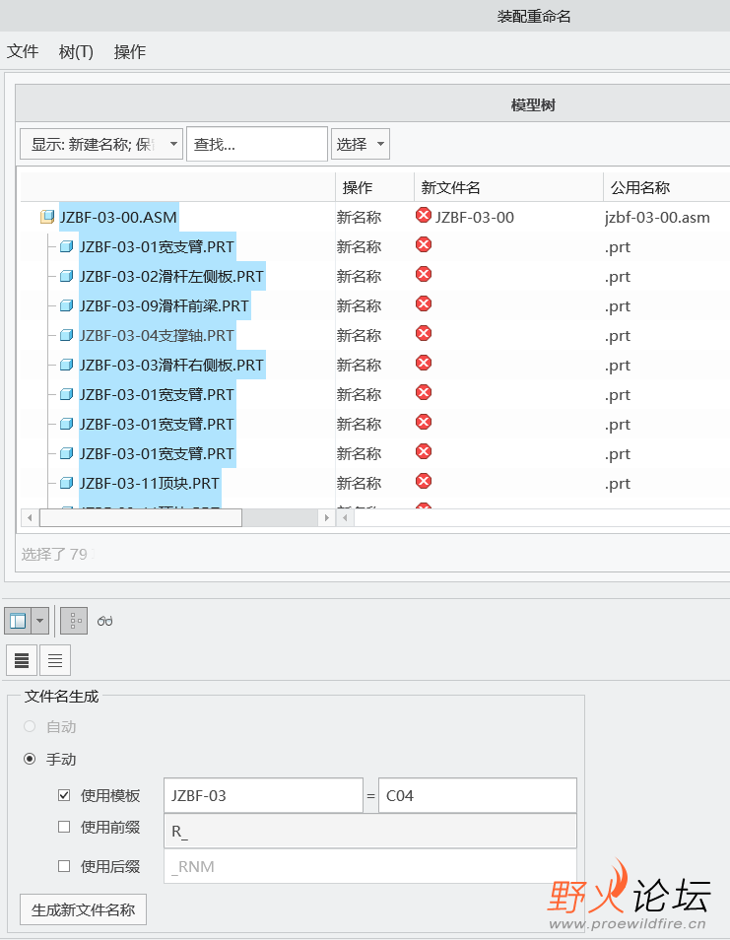Click part icon of JZBF-03-04支撑轴.PRT
The image size is (730, 940).
coord(67,335)
